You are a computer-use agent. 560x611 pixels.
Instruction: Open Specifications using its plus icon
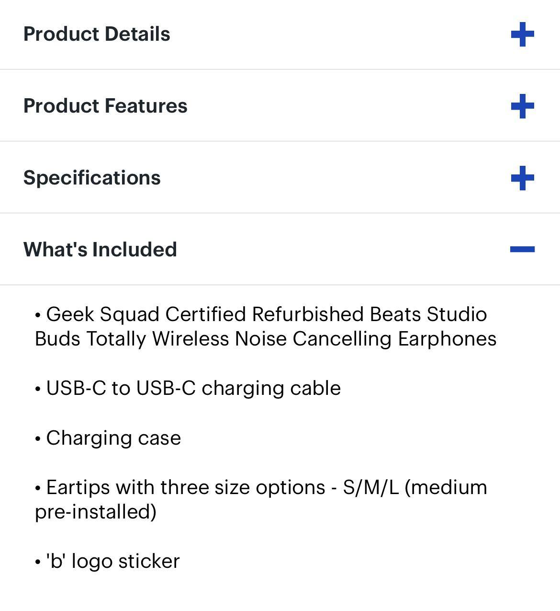[x=522, y=178]
